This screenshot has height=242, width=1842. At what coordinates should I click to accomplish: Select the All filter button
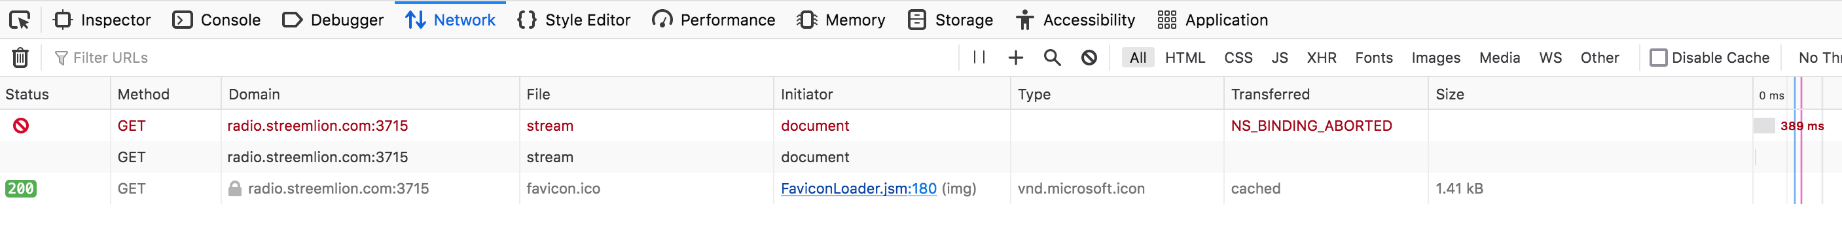tap(1138, 58)
